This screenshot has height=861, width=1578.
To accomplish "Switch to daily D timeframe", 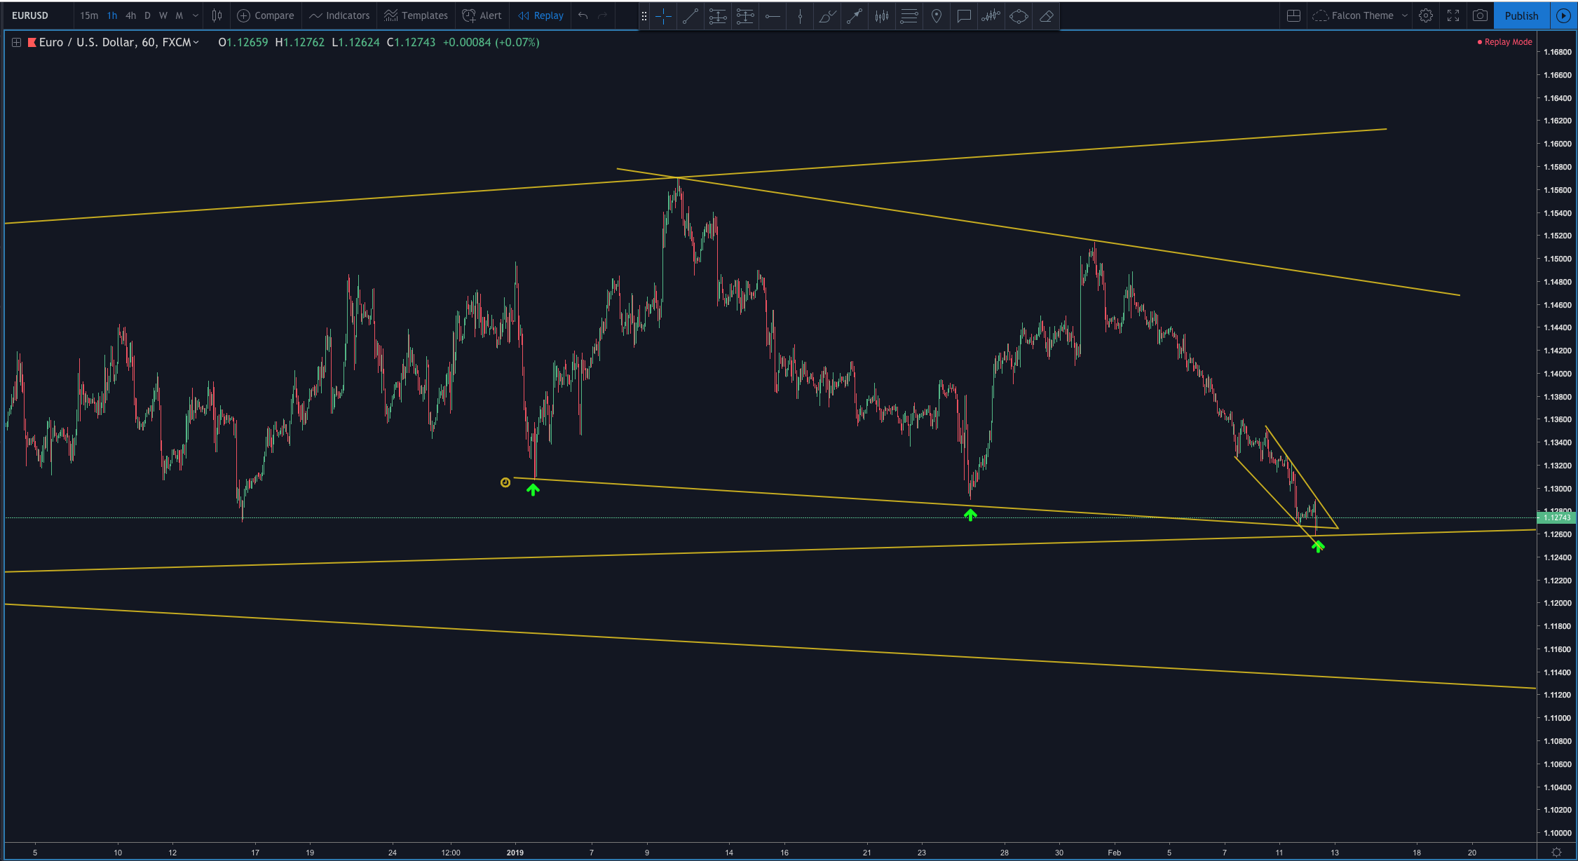I will pos(147,15).
